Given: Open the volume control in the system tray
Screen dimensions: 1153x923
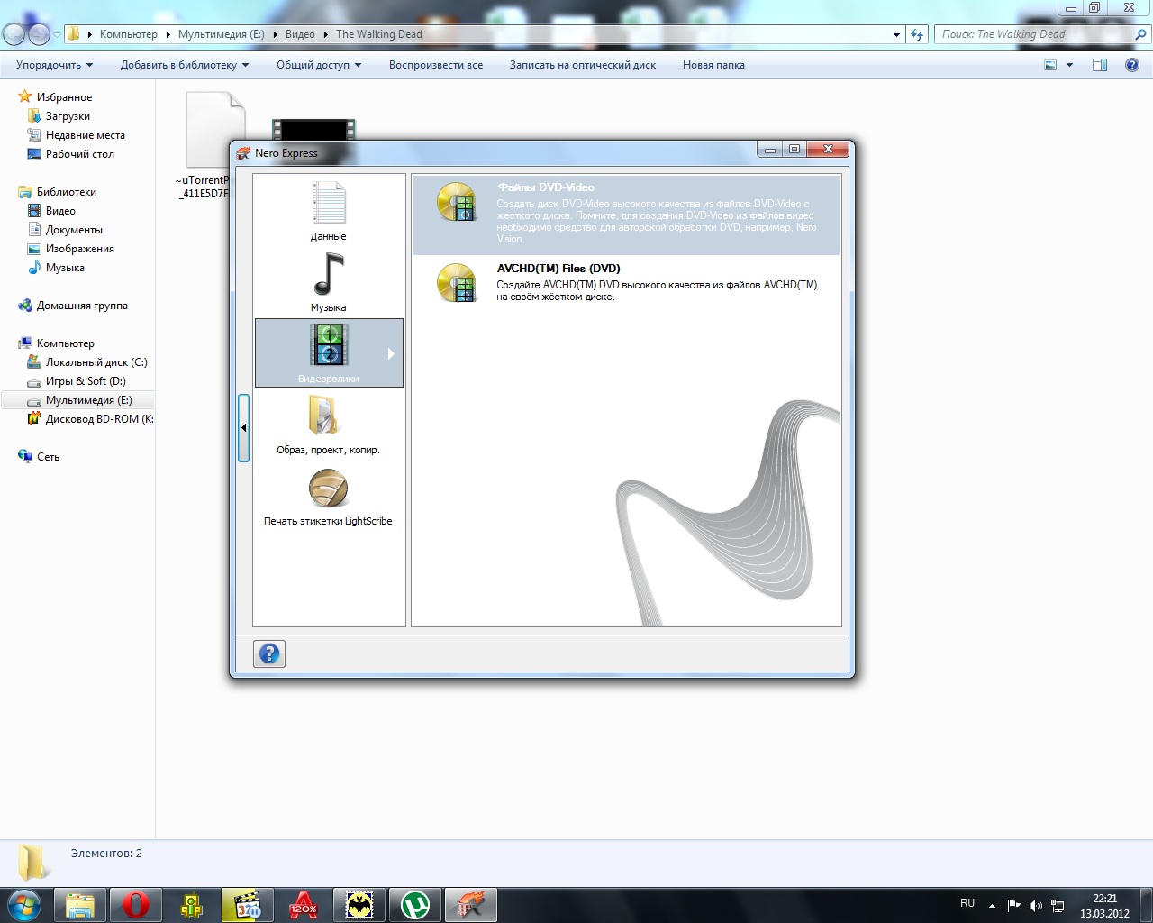Looking at the screenshot, I should point(1036,905).
